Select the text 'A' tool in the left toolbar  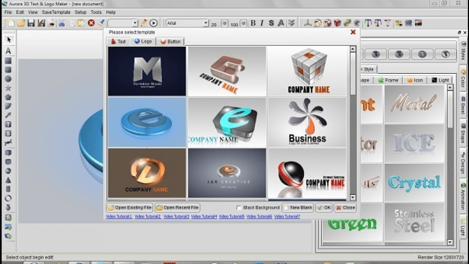(x=9, y=51)
